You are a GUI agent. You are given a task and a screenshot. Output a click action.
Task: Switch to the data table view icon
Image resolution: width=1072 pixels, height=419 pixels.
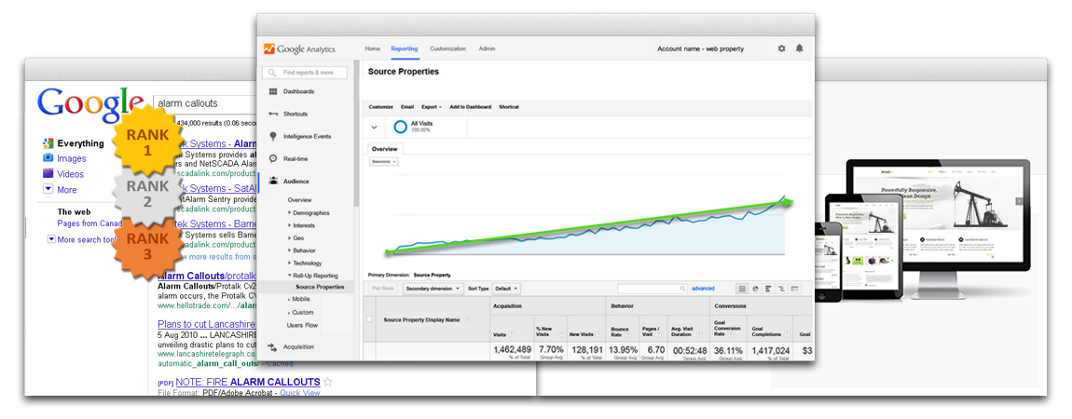[741, 289]
